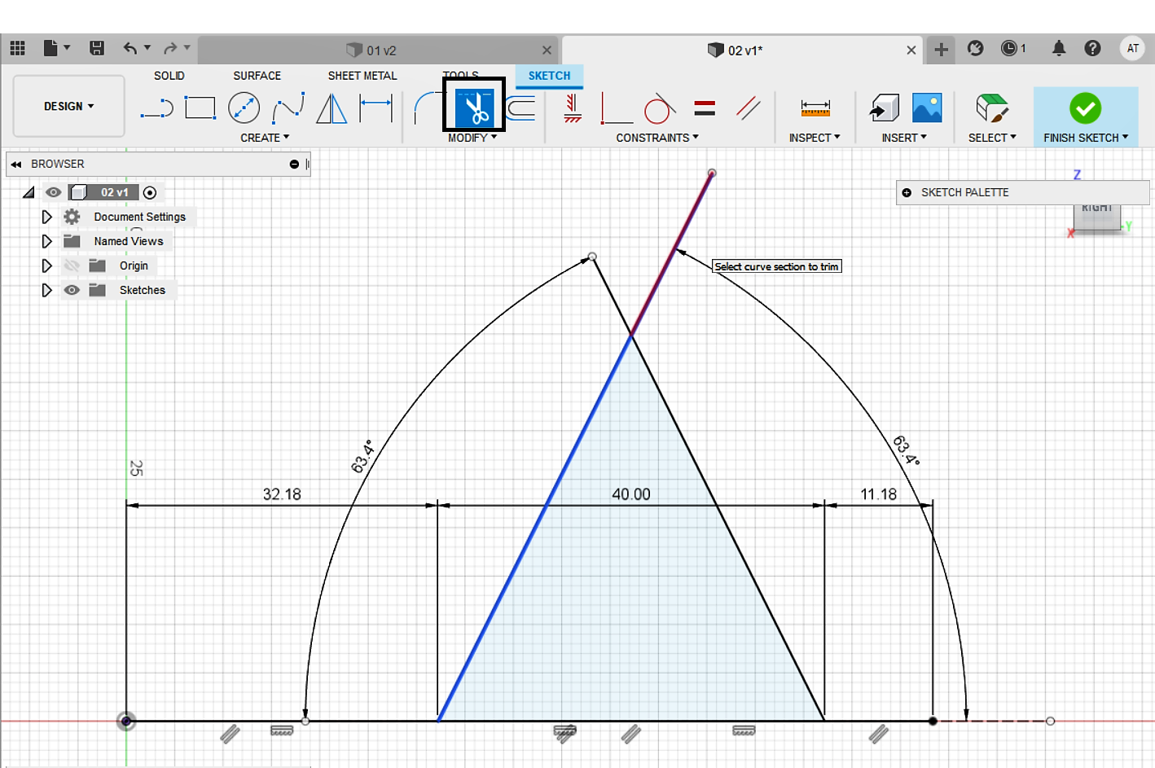
Task: Click the 40.00 dimension value
Action: click(x=631, y=494)
